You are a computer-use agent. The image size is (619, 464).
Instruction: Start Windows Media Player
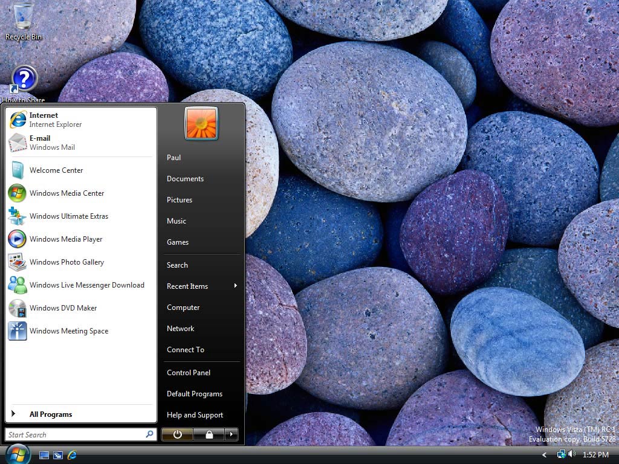pyautogui.click(x=81, y=239)
